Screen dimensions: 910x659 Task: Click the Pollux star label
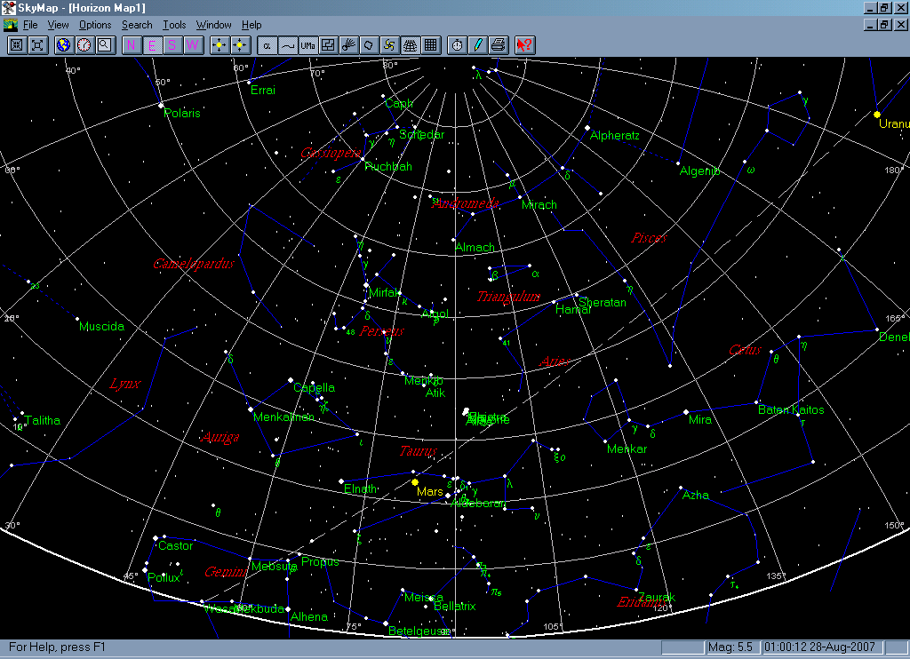(x=164, y=578)
